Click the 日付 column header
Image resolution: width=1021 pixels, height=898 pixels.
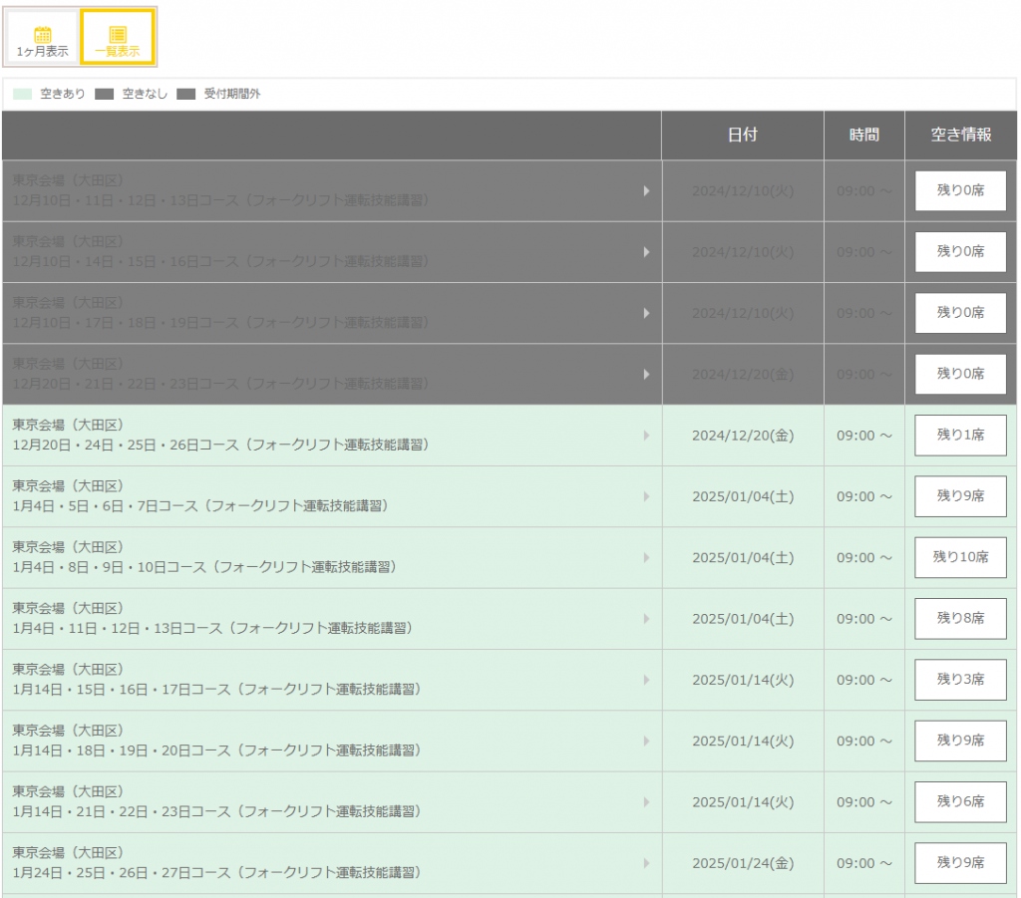[742, 136]
